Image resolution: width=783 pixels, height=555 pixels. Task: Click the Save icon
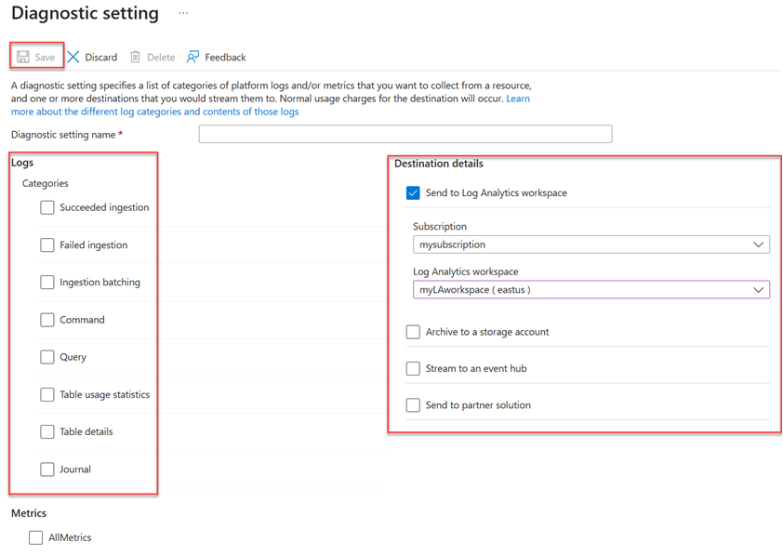[25, 57]
